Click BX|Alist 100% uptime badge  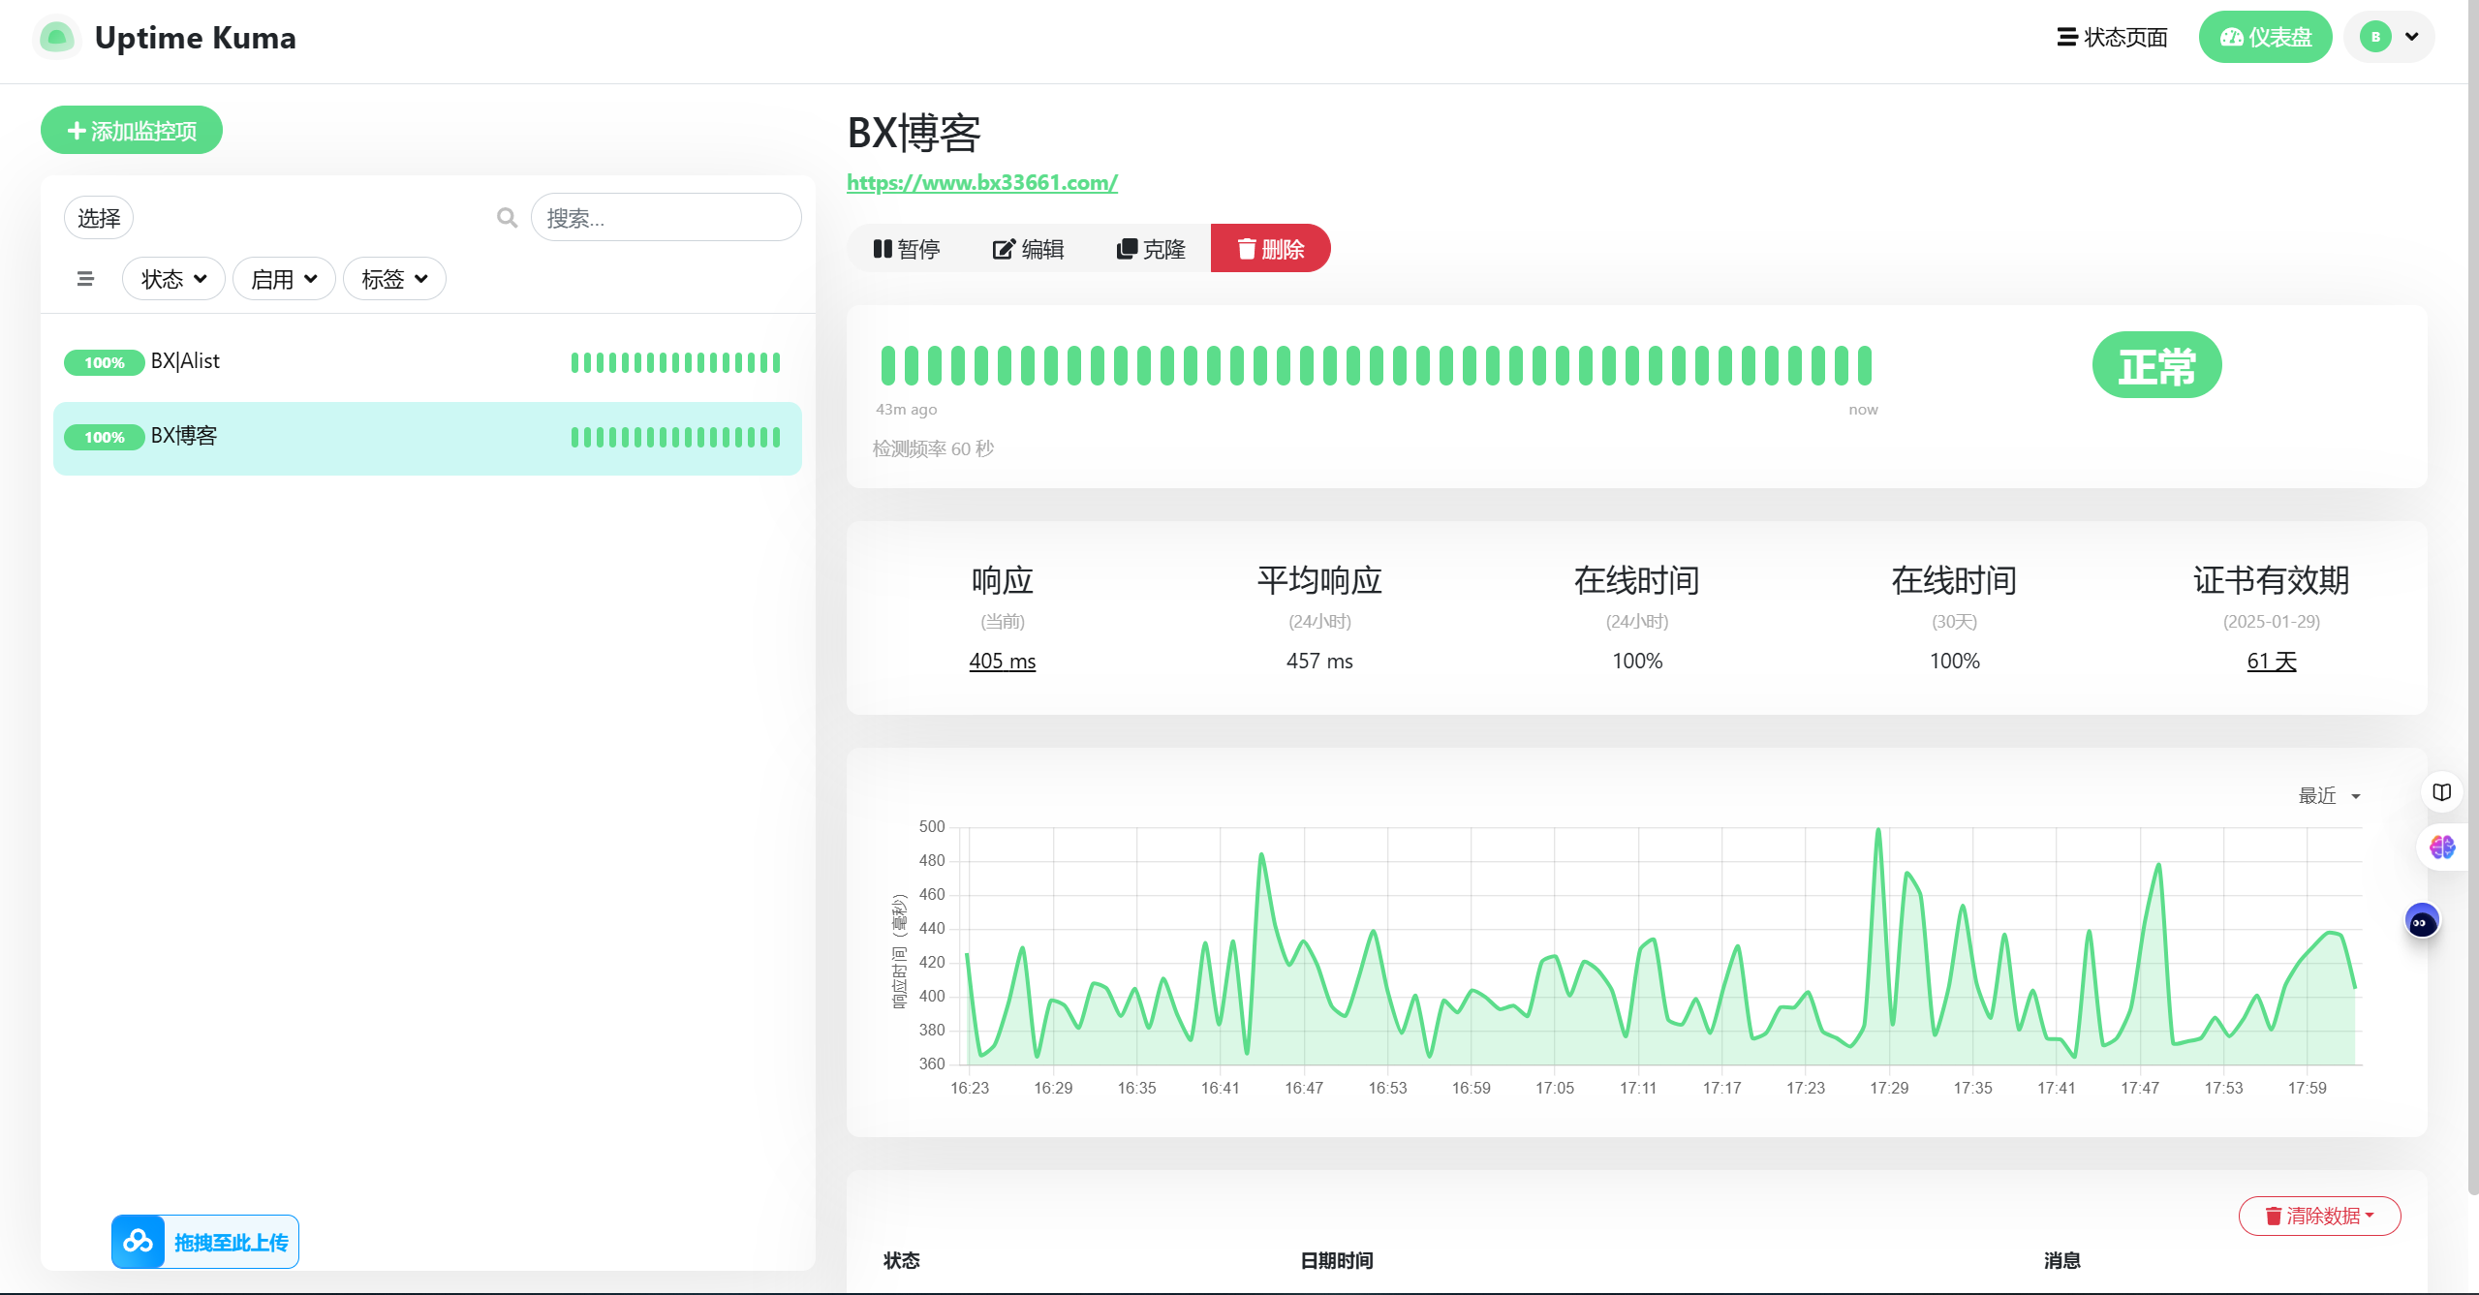(105, 363)
